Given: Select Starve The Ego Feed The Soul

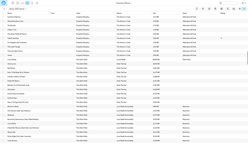Looking at the screenshot, I should point(18,102).
